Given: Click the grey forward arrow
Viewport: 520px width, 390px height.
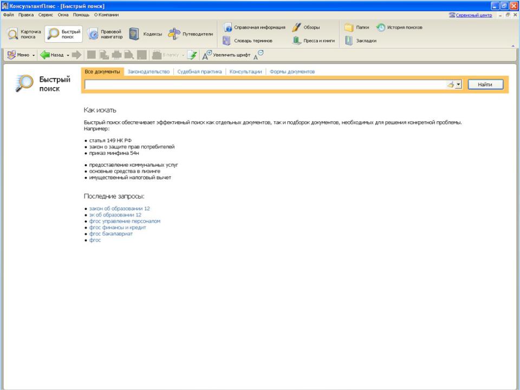Looking at the screenshot, I should point(76,55).
